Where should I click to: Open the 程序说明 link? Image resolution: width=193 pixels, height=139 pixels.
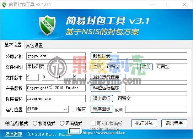tap(14, 134)
